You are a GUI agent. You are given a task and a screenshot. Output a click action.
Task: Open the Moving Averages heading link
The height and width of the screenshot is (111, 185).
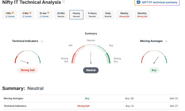click(x=151, y=41)
